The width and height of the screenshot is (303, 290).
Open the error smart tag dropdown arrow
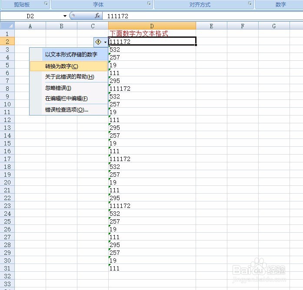(x=105, y=42)
